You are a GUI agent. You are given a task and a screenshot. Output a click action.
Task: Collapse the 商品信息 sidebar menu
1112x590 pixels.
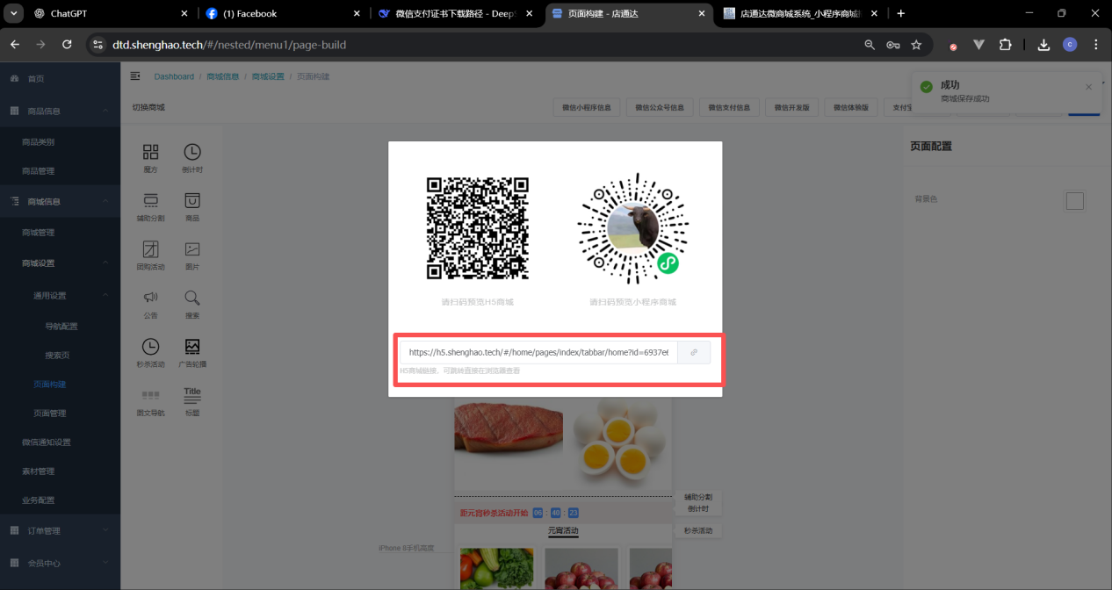pos(105,111)
